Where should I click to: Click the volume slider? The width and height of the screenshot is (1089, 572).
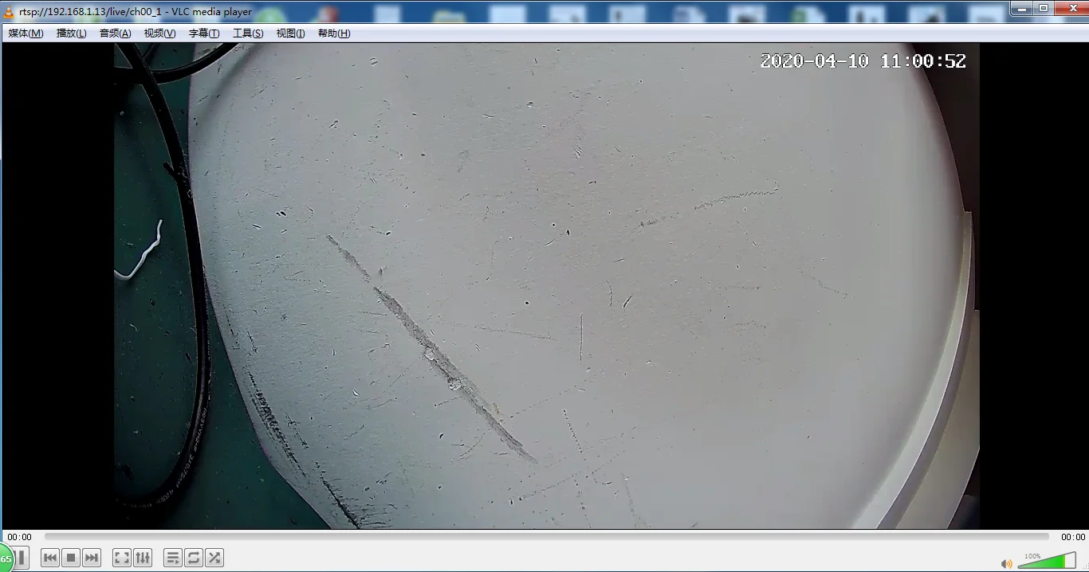[1047, 561]
